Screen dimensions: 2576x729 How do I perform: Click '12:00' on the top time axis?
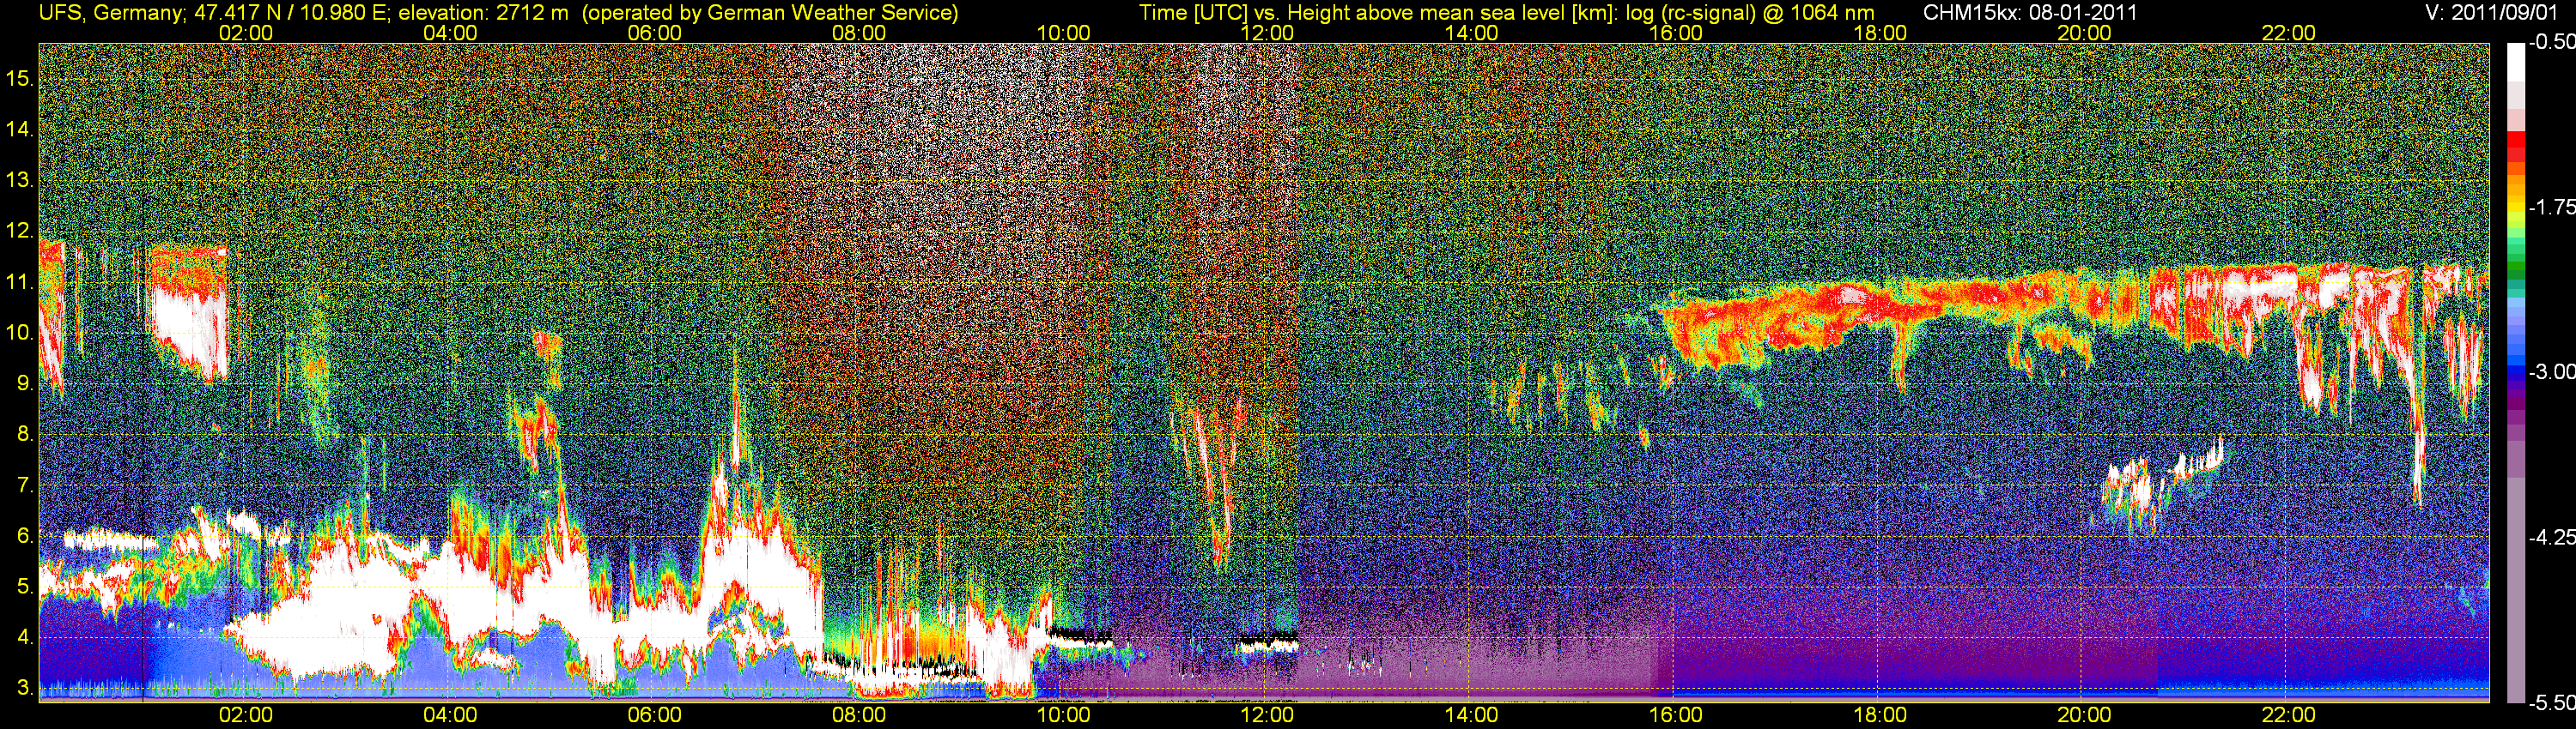(1267, 33)
